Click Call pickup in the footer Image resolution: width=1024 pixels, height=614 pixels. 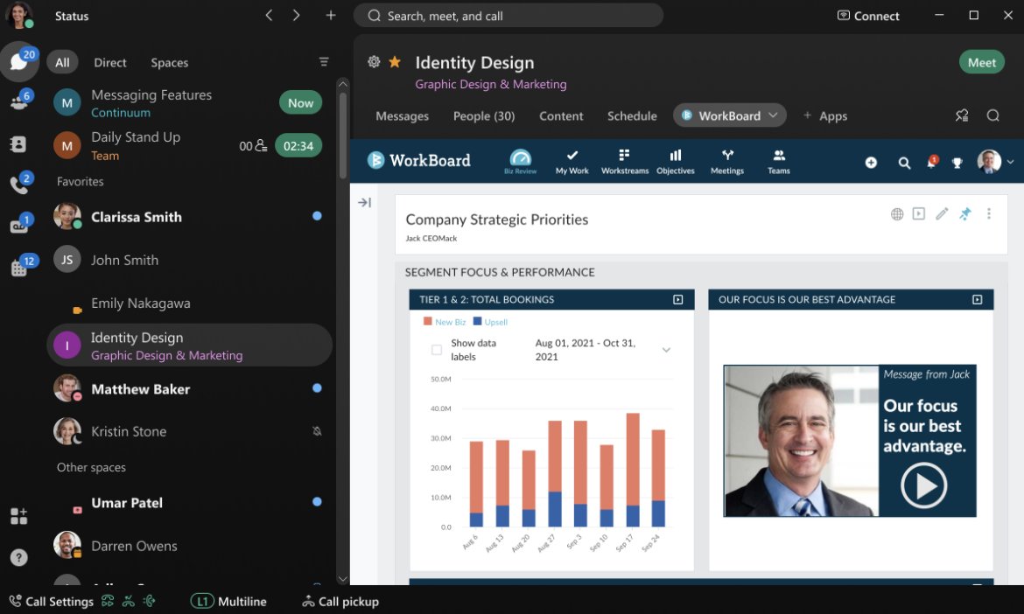[340, 602]
